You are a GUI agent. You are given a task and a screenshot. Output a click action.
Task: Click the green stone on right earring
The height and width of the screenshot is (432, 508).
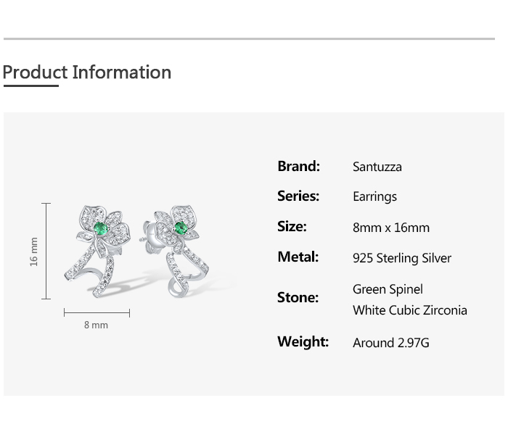pos(181,228)
